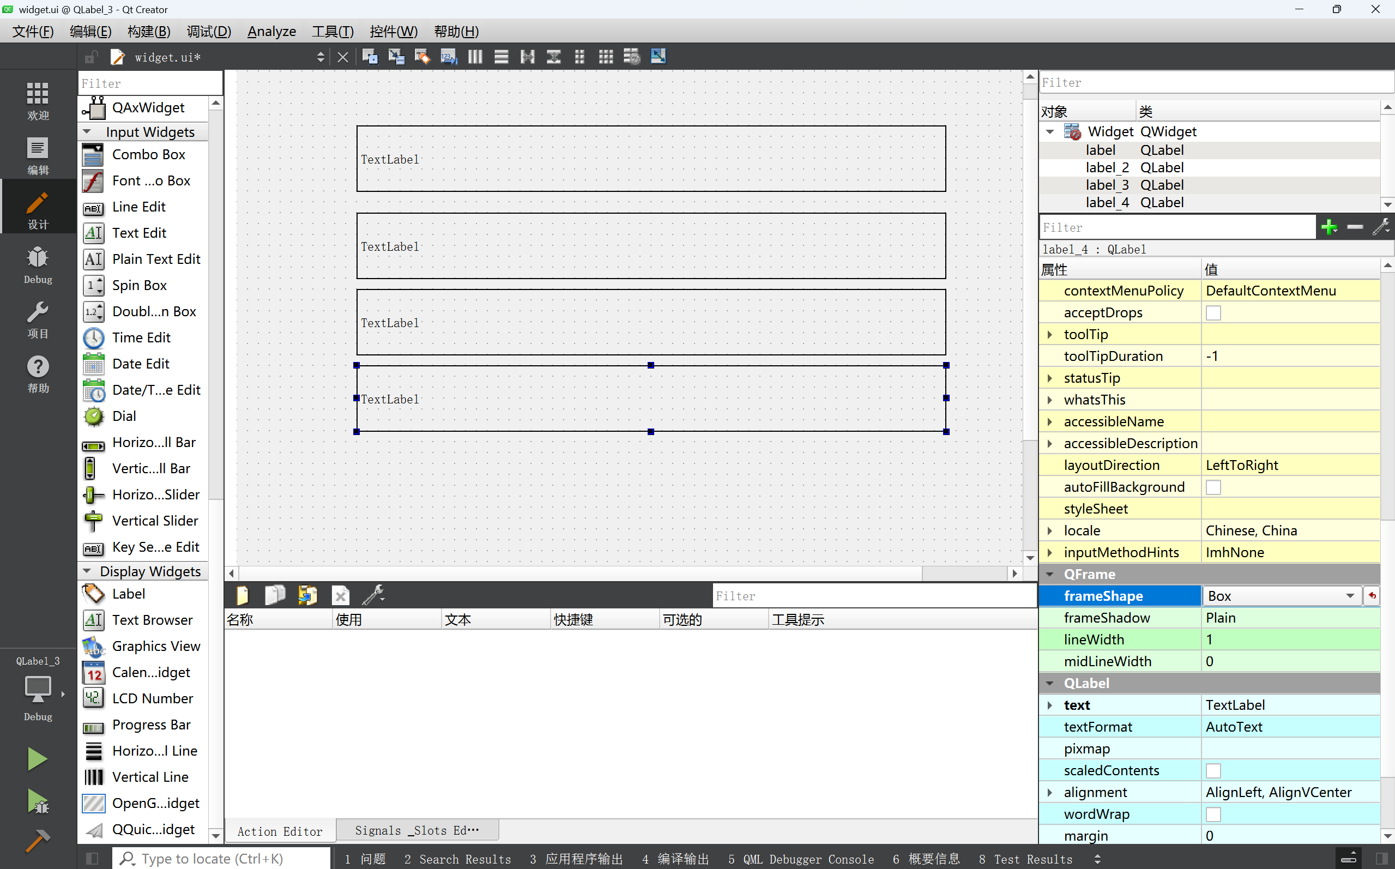Click New Action icon in Action Editor
This screenshot has height=869, width=1395.
[243, 595]
